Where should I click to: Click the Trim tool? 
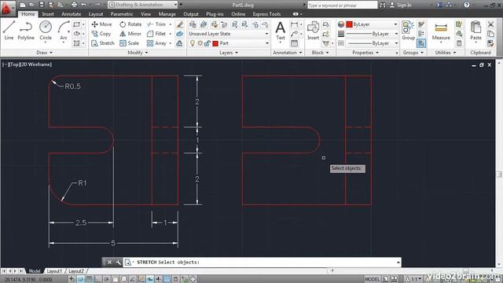(156, 24)
